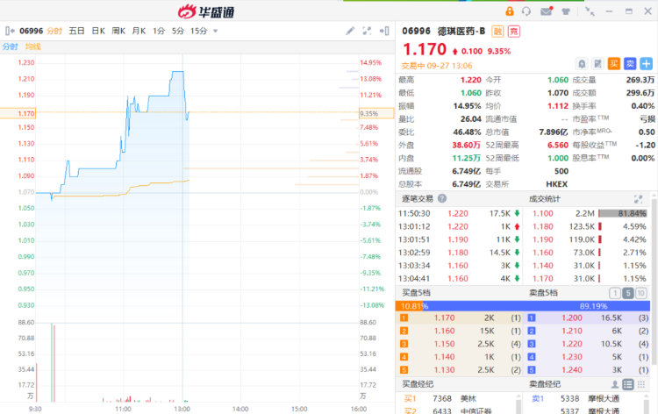Select the pencil drawing tool
This screenshot has width=658, height=414.
click(x=349, y=31)
